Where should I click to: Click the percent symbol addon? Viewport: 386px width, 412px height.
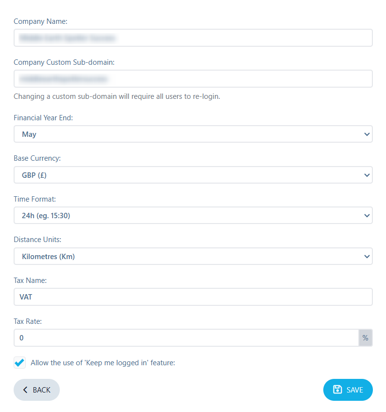tap(365, 337)
